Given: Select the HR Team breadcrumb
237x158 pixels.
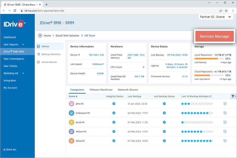Looking at the screenshot, I should click(90, 36).
